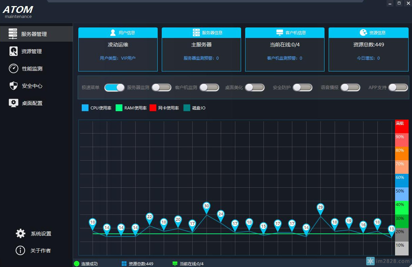Enable the 服务器监测 switch

162,87
